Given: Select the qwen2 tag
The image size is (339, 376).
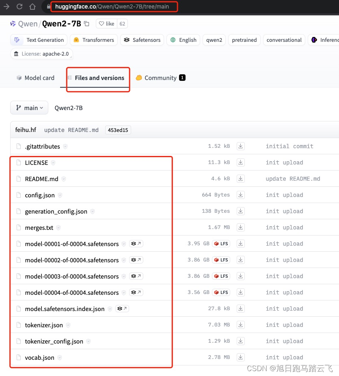Looking at the screenshot, I should click(x=214, y=40).
